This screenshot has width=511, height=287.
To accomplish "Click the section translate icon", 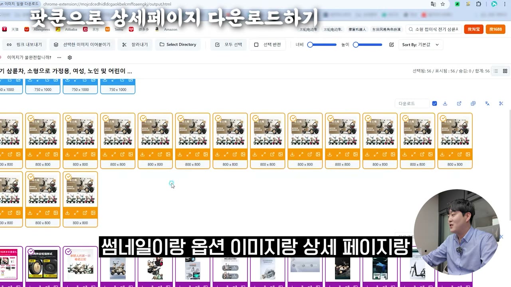I will click(487, 104).
